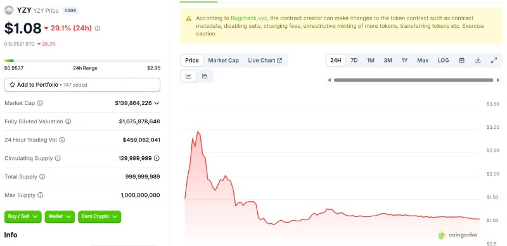Image resolution: width=507 pixels, height=246 pixels.
Task: Open the Buy / Sell dropdown
Action: pos(23,217)
